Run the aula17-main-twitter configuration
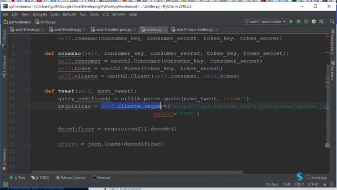 291,22
